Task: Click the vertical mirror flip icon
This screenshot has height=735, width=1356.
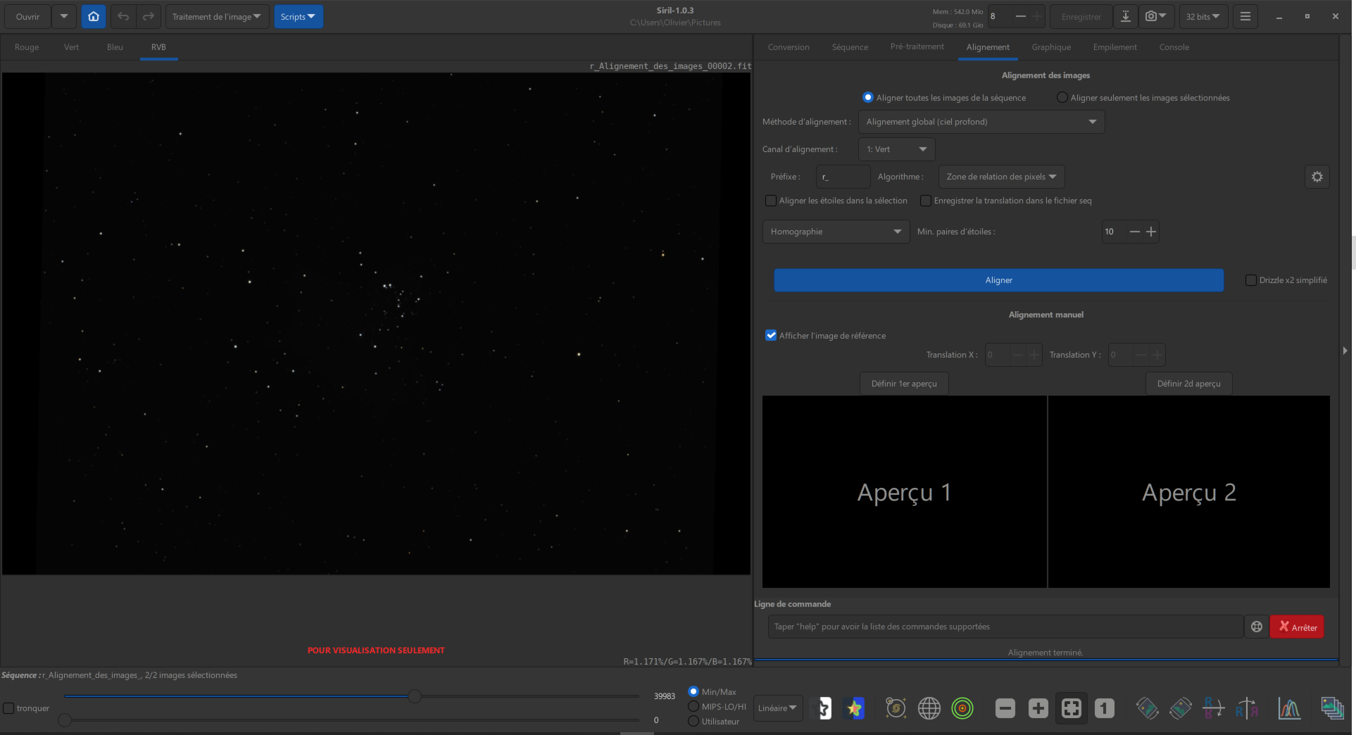Action: (x=1213, y=708)
